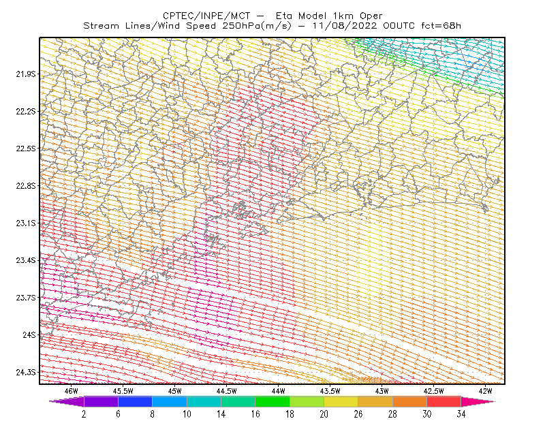Click the longitude label "42.5W"
Viewport: 545px width, 421px height.
click(x=433, y=391)
